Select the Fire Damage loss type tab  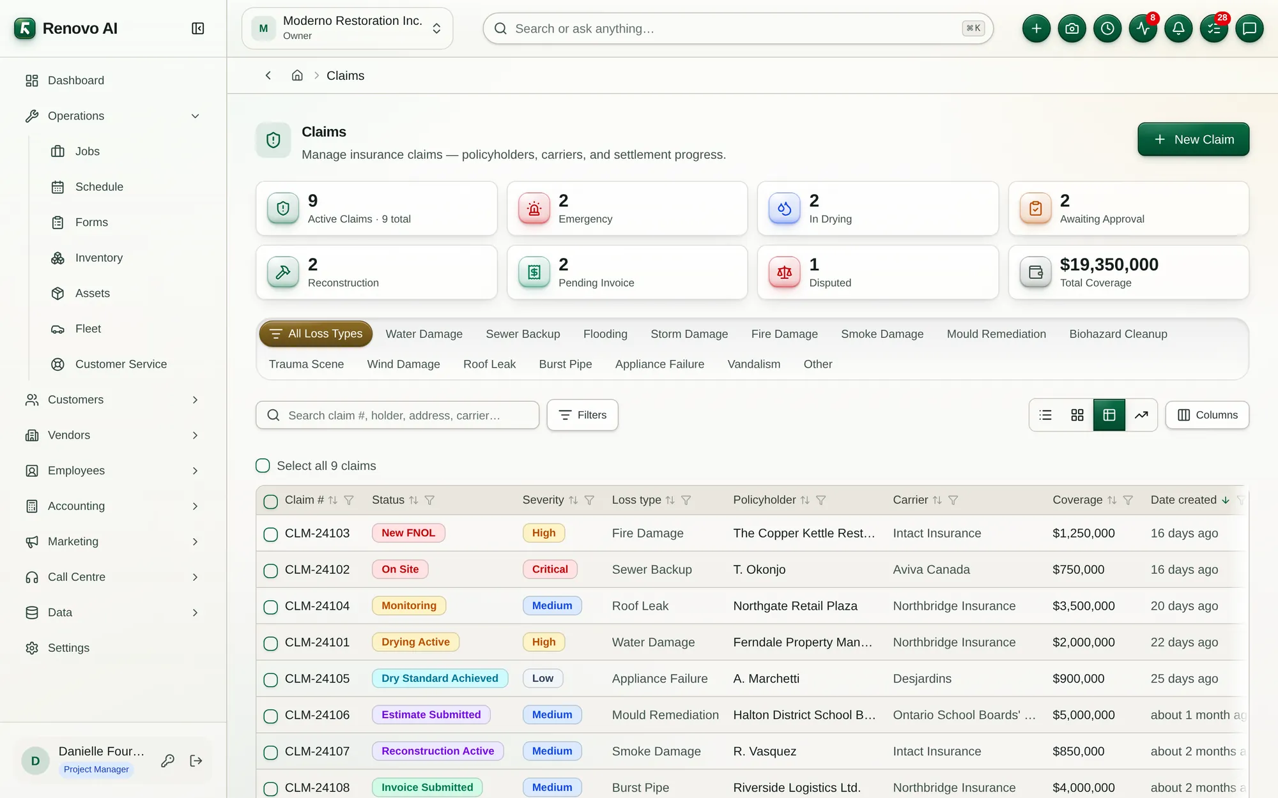(784, 334)
